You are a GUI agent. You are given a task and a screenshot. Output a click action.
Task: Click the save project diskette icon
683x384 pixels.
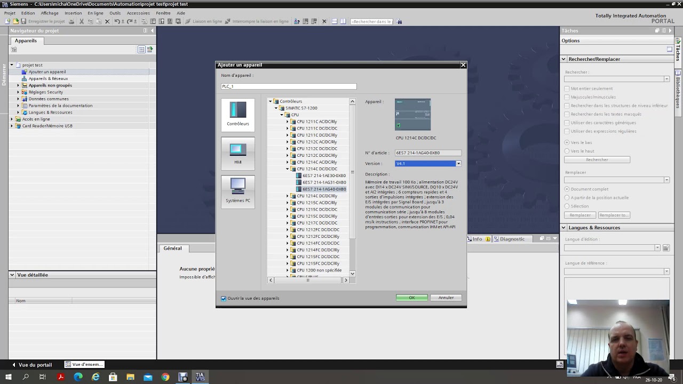(x=23, y=21)
